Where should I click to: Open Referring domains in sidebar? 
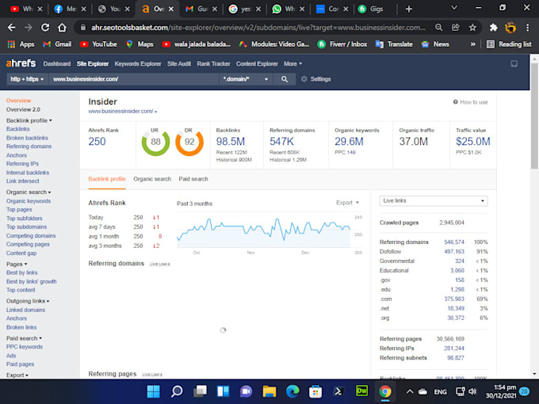coord(29,147)
